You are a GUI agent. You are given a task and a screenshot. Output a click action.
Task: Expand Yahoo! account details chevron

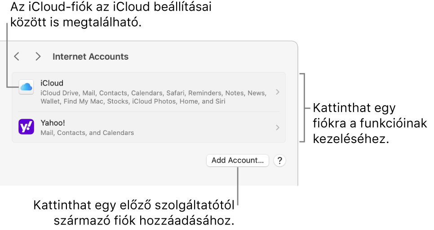tap(278, 127)
